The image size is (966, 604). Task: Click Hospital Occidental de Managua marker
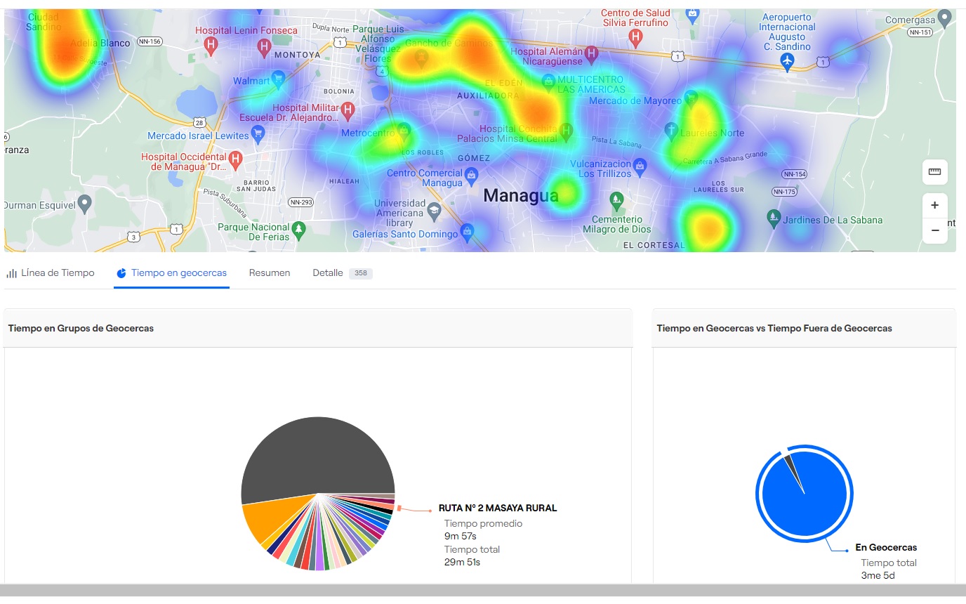tap(237, 160)
